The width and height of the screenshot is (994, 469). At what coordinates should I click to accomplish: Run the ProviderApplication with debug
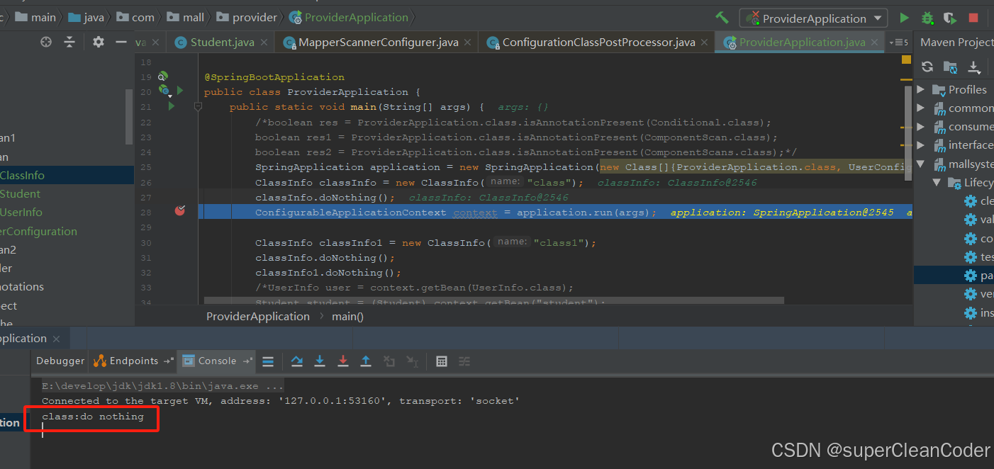[927, 18]
